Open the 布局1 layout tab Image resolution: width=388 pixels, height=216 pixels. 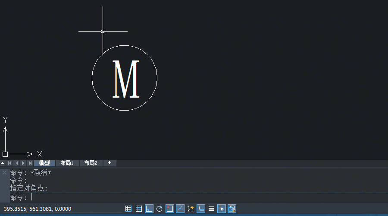coord(67,163)
